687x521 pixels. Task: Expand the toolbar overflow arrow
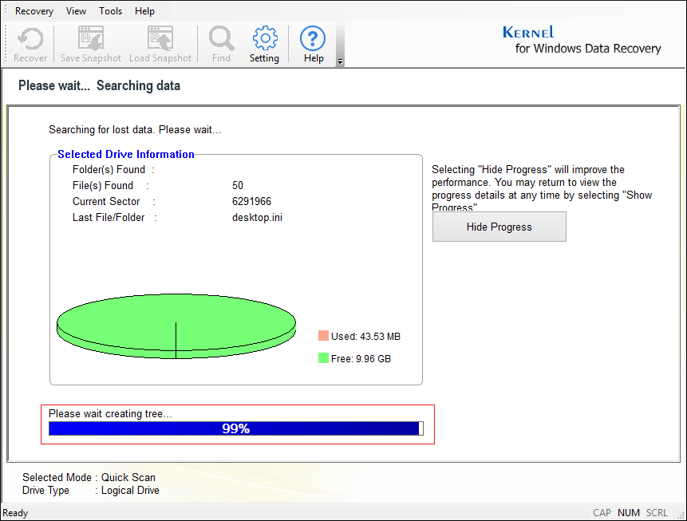pyautogui.click(x=340, y=61)
